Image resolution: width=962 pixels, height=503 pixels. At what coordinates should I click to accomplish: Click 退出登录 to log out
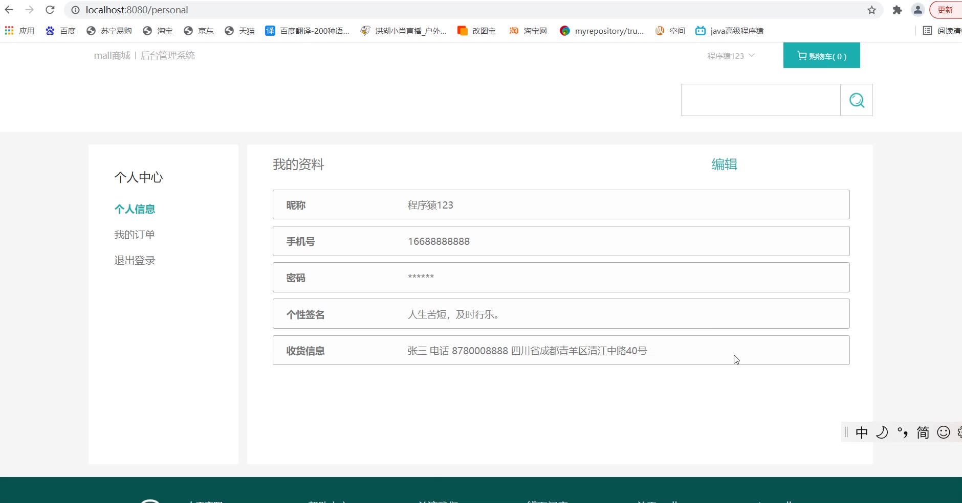135,260
